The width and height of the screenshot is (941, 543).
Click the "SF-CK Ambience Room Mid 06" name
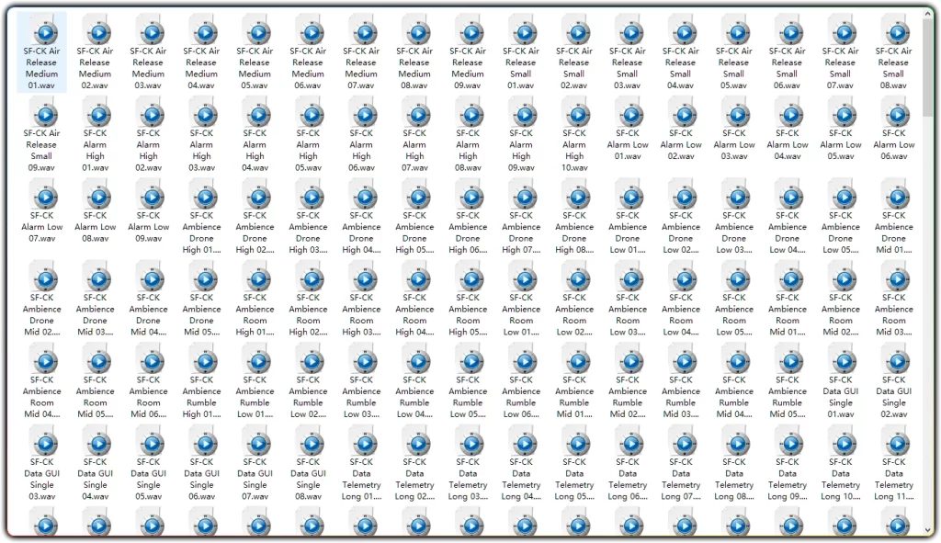148,397
